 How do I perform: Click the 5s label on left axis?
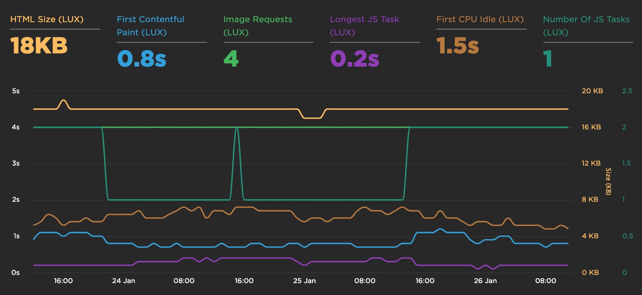coord(16,91)
